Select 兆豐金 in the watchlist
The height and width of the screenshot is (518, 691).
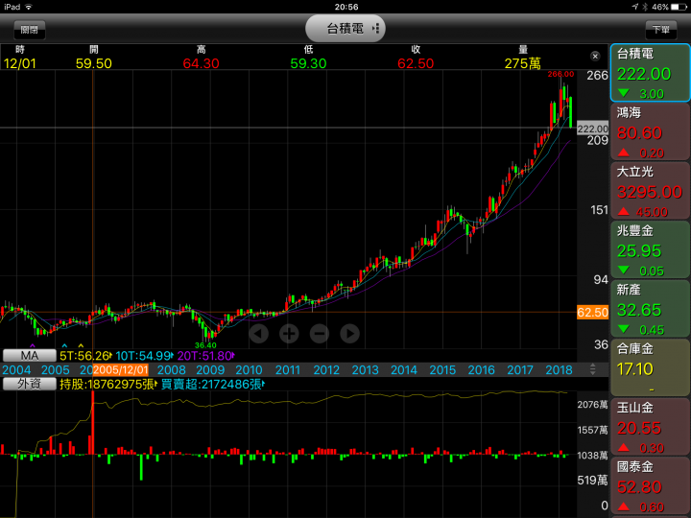point(650,249)
